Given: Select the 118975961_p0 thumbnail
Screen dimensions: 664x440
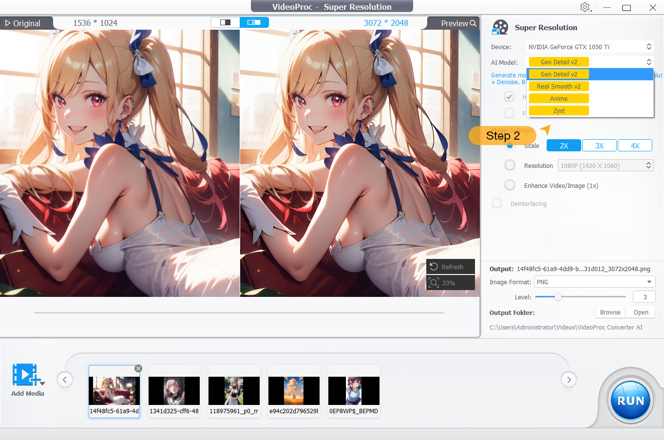Looking at the screenshot, I should 234,391.
